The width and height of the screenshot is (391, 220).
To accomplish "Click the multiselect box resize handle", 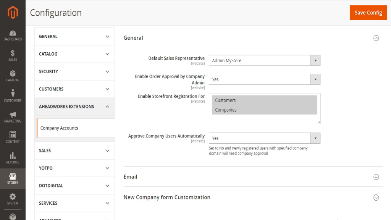I will click(319, 122).
